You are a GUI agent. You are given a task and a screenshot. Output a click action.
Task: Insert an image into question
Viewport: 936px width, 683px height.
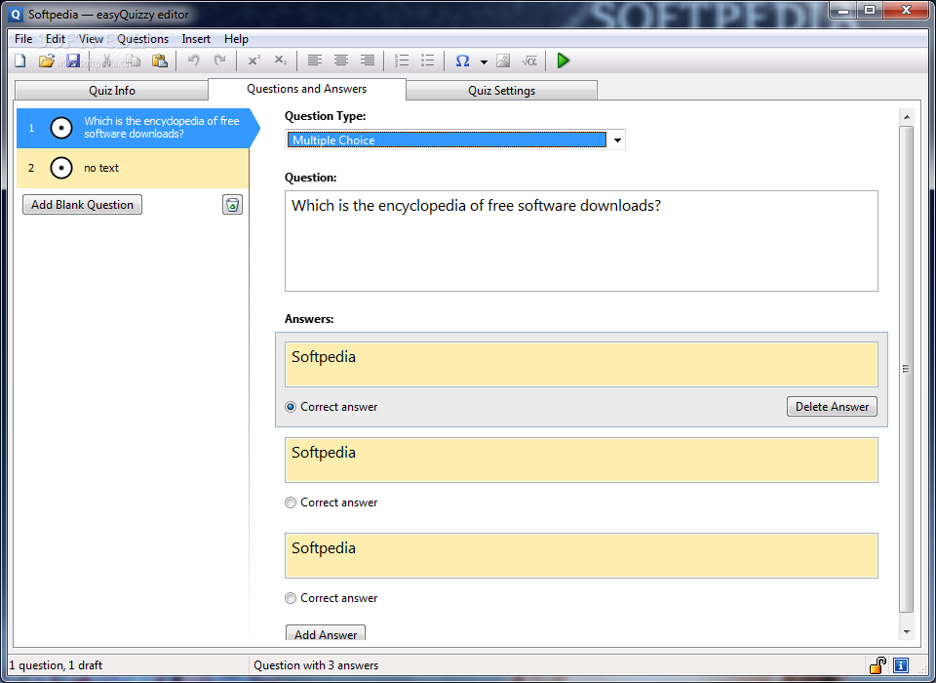coord(503,60)
